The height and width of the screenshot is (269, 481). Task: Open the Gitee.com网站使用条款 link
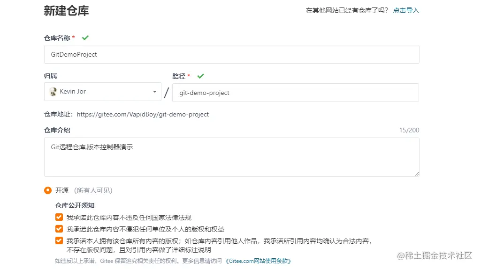258,261
